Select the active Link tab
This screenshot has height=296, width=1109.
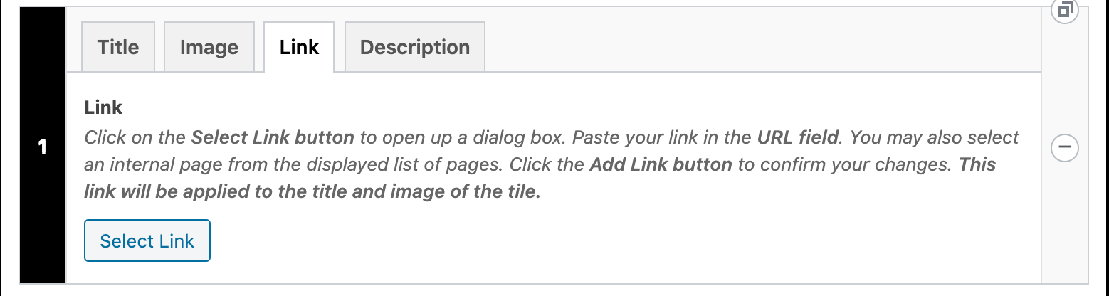[x=299, y=47]
